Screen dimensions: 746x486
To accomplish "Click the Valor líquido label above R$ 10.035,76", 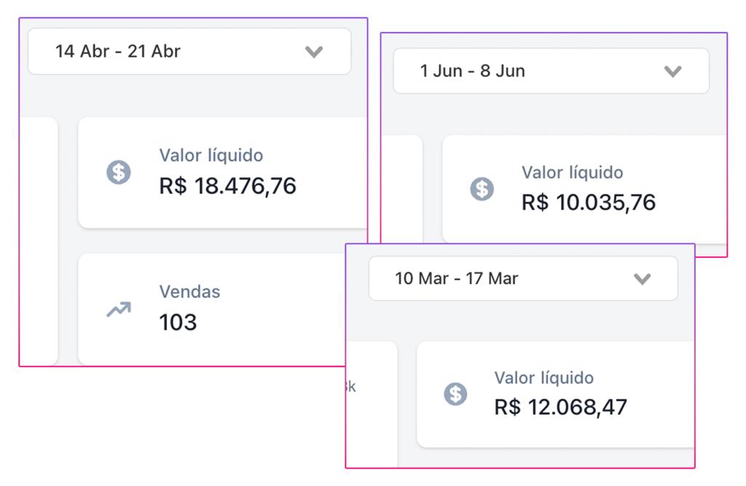I will click(572, 173).
